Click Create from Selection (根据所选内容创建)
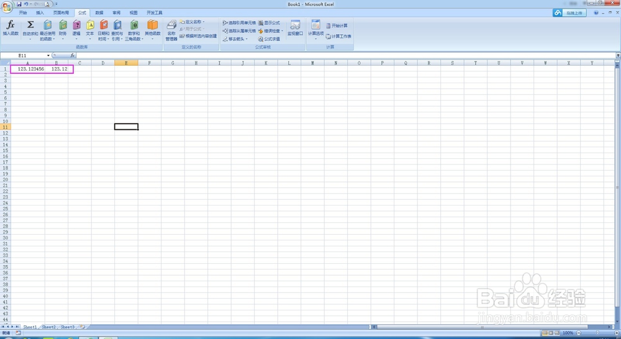 point(199,36)
